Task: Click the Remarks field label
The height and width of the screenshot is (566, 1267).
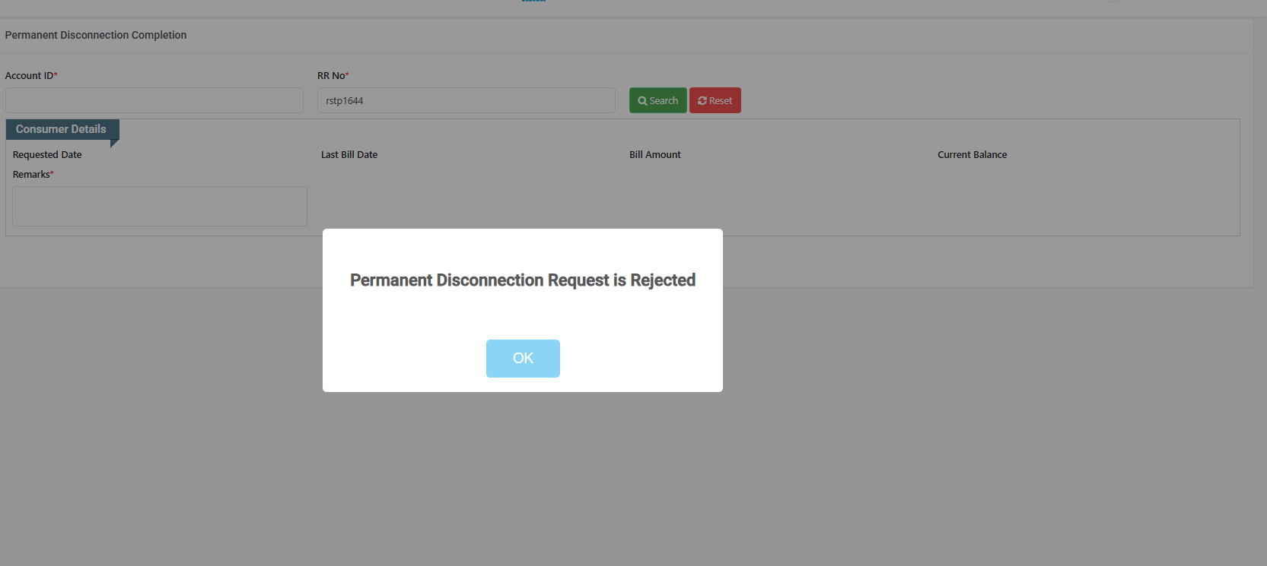Action: pyautogui.click(x=31, y=175)
